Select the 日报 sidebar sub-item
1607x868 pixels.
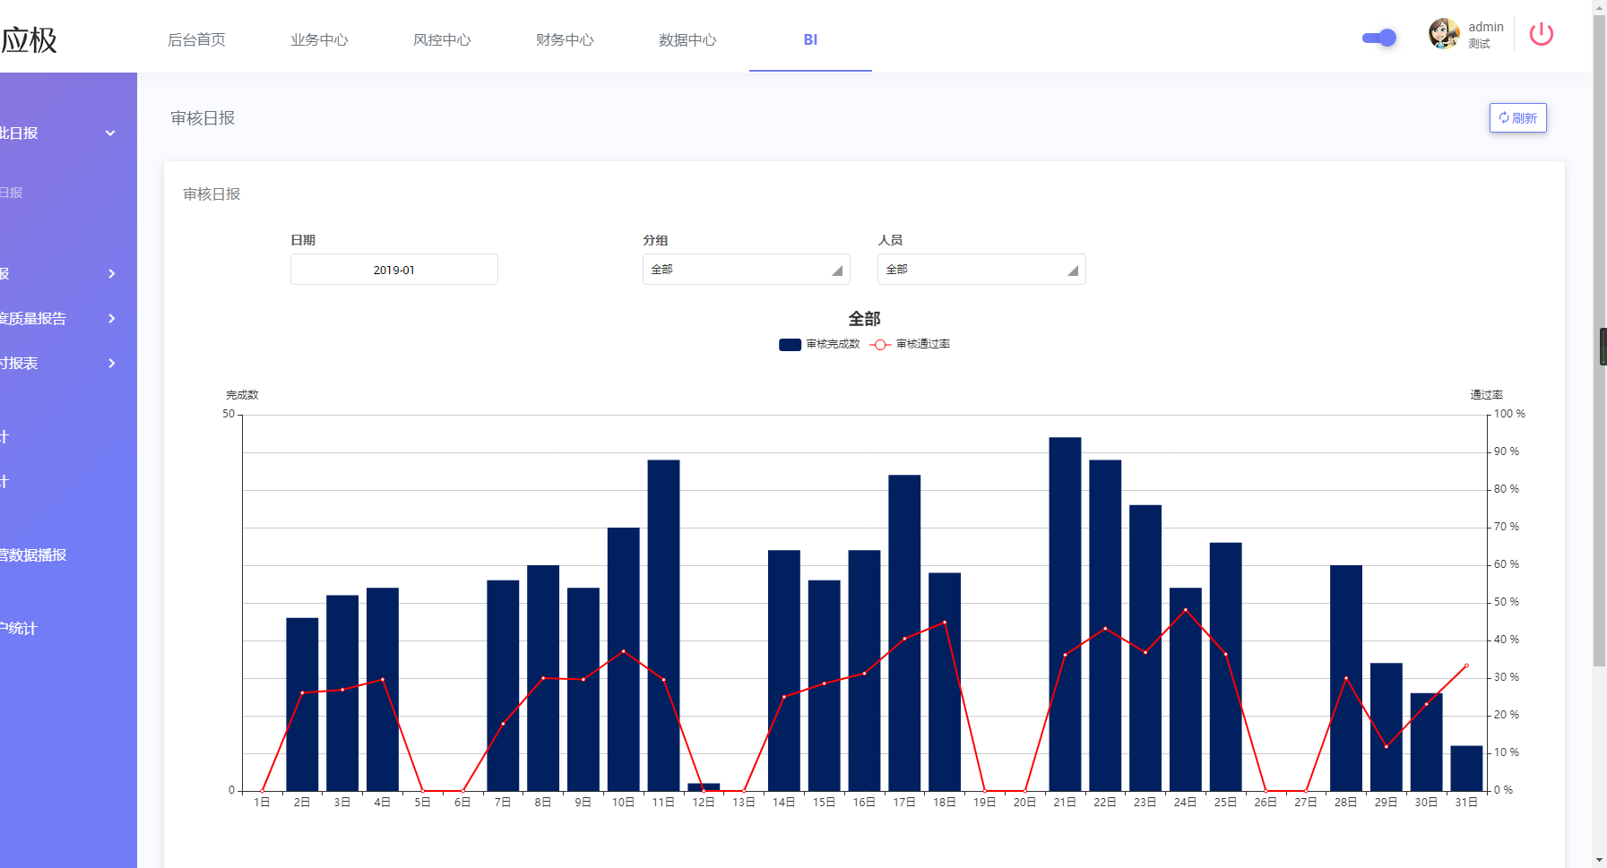pyautogui.click(x=12, y=193)
